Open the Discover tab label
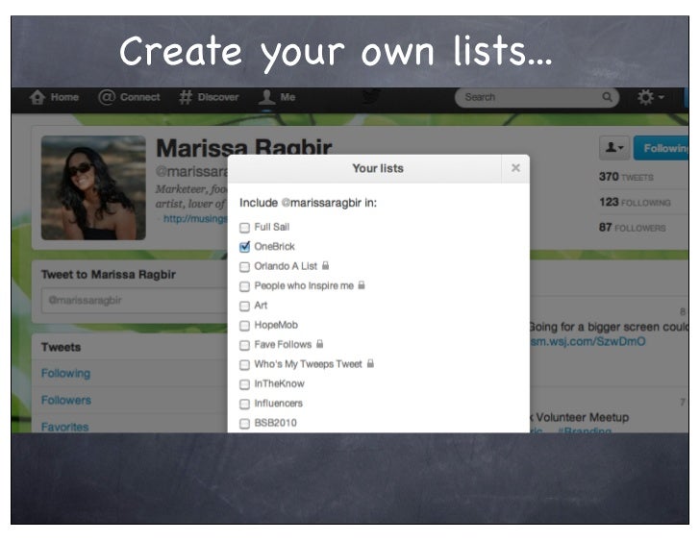Image resolution: width=700 pixels, height=541 pixels. pyautogui.click(x=218, y=97)
